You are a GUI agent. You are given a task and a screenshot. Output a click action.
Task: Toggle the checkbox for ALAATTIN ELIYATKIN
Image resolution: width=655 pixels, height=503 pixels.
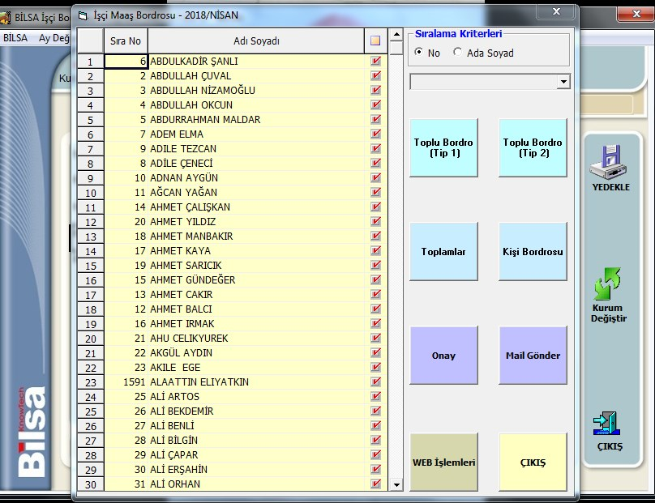pos(375,382)
